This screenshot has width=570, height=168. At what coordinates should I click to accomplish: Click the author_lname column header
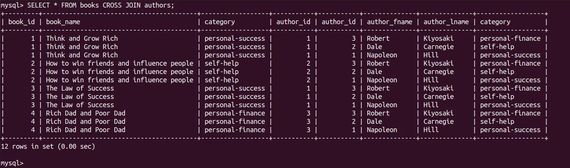coord(446,22)
